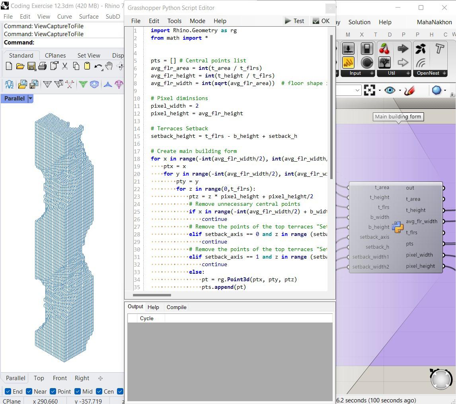This screenshot has height=404, width=456.
Task: Toggle the End object snap checkbox
Action: tap(8, 391)
